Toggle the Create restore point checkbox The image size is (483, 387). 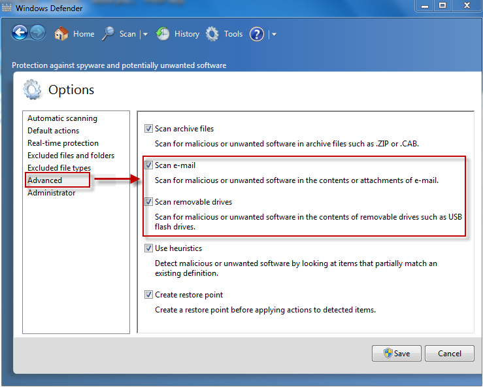(x=148, y=295)
